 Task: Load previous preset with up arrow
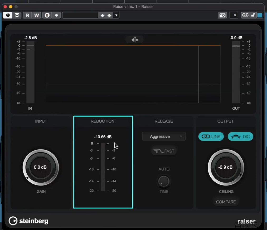[103, 16]
